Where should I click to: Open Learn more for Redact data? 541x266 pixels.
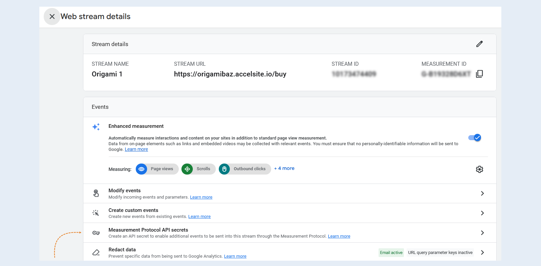[x=235, y=256]
